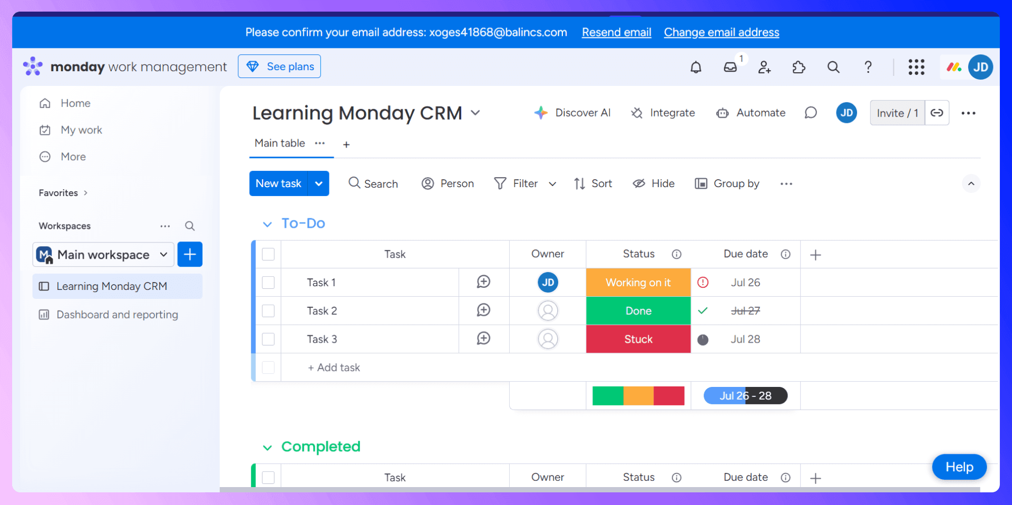
Task: Add new item to workspace with plus button
Action: 190,254
